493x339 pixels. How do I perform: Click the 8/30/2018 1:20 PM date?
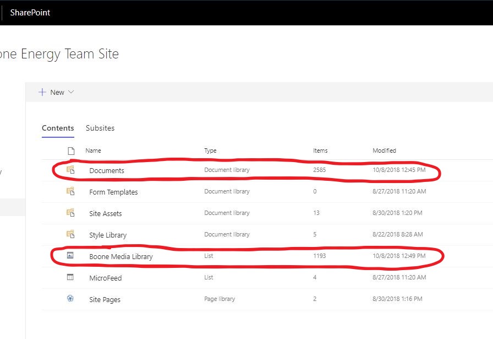tap(397, 213)
